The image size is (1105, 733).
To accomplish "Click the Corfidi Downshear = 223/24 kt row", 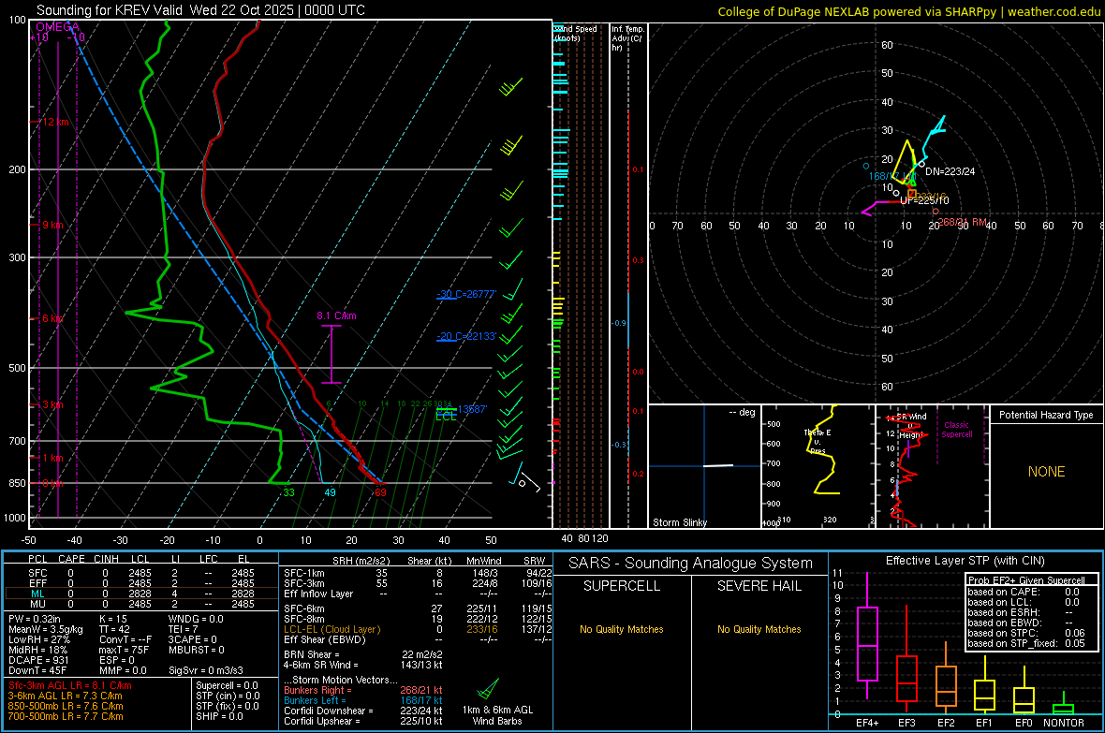I will (363, 711).
